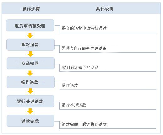Viewport: 163px width, 135px height.
Task: Click the 退货申请被受理 step box
Action: click(x=30, y=25)
